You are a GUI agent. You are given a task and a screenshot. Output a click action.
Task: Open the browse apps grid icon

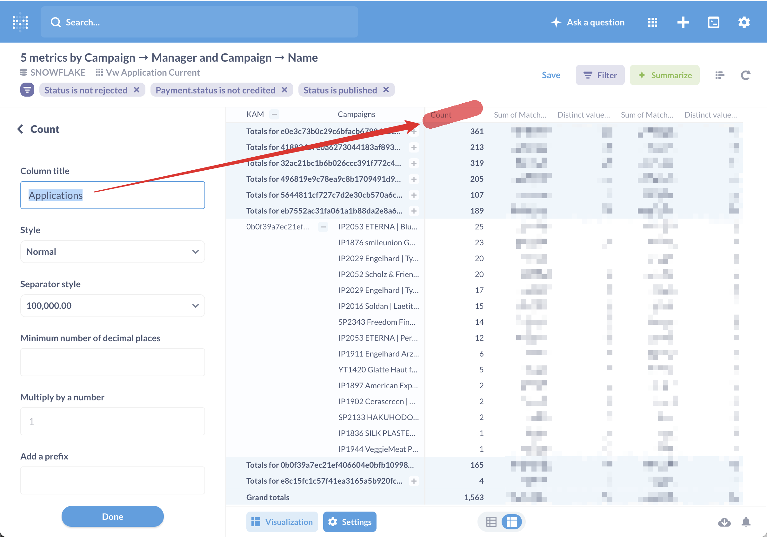(652, 22)
